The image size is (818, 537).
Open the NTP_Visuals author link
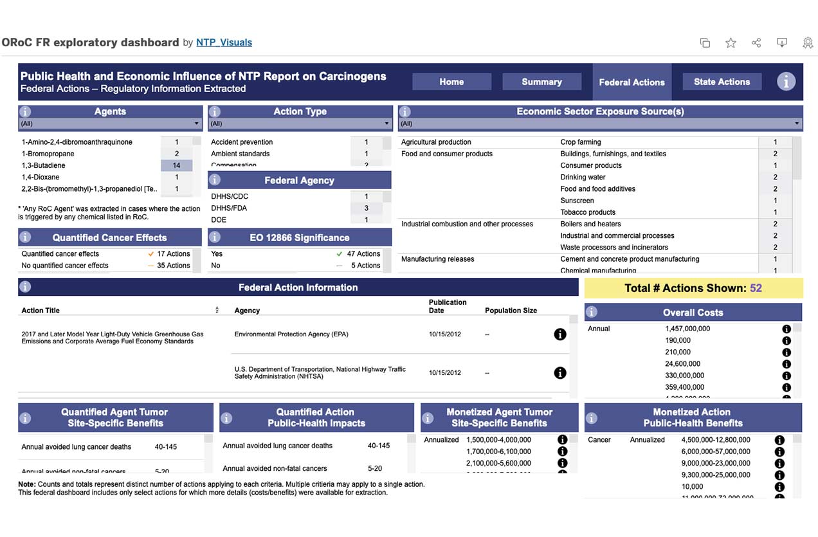pyautogui.click(x=224, y=42)
